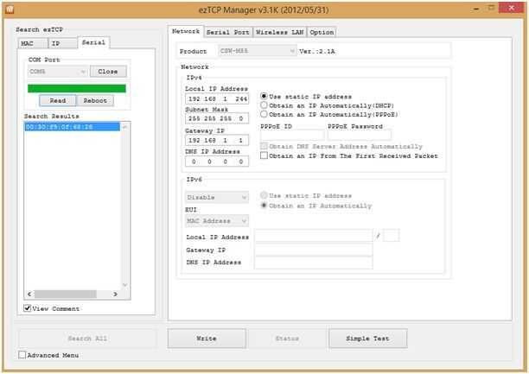Open the Option tab
This screenshot has height=374, width=529.
322,32
